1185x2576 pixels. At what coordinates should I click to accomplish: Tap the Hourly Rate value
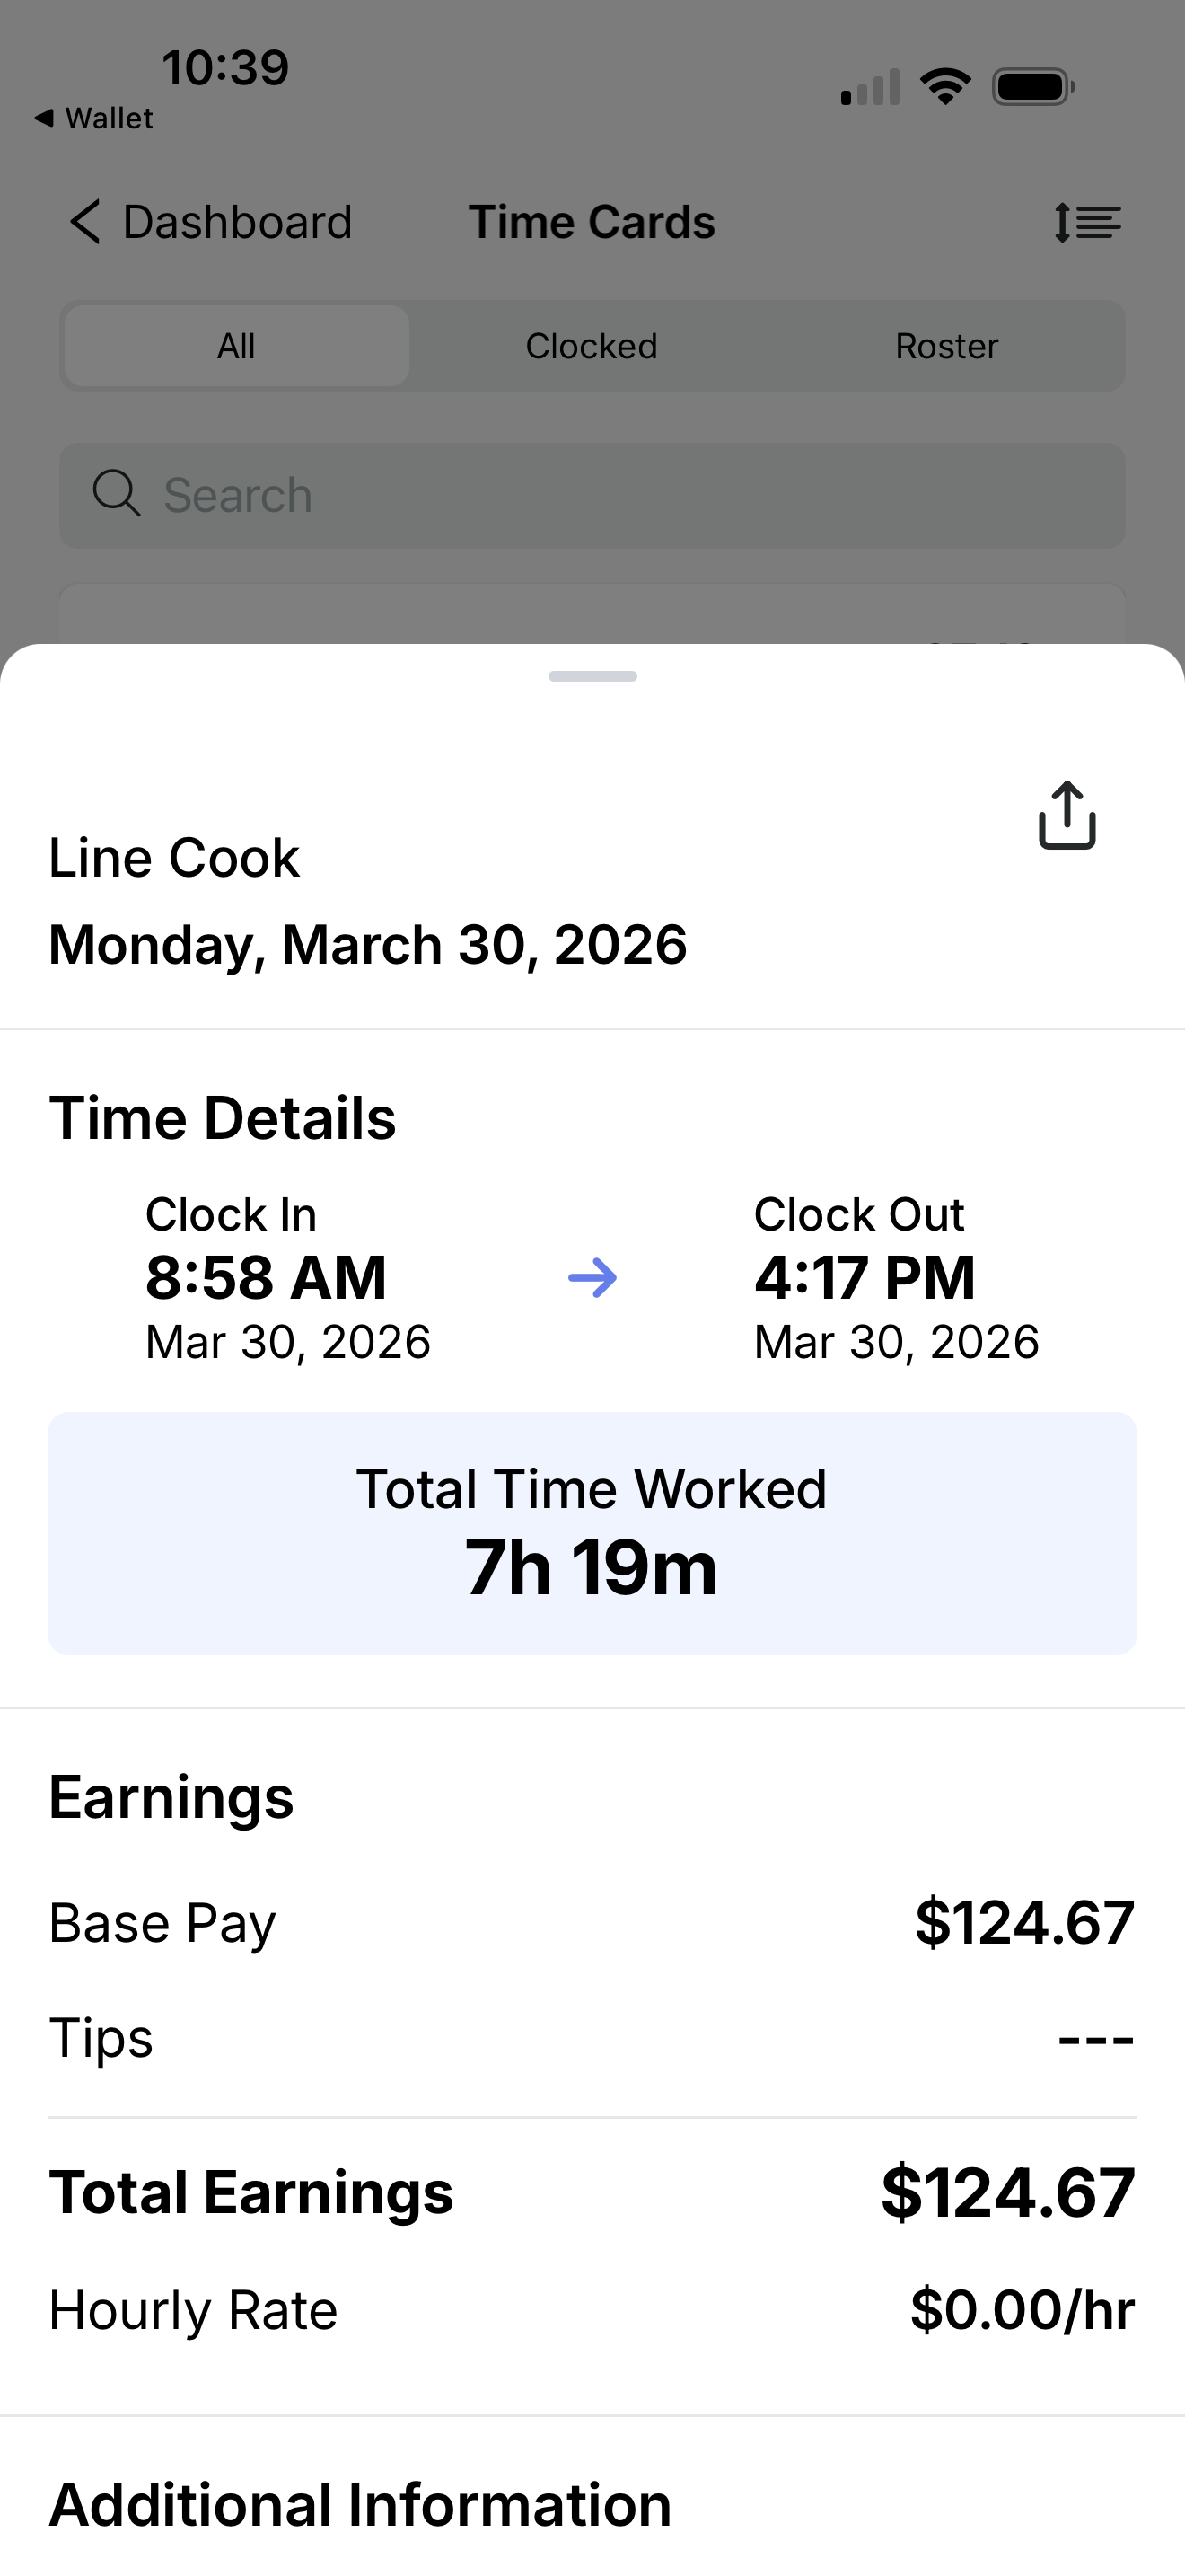point(1021,2310)
